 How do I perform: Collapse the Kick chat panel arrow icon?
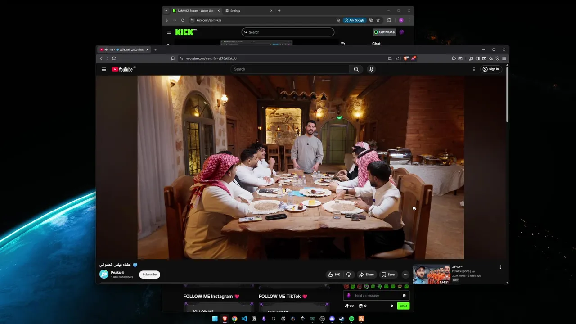coord(343,44)
